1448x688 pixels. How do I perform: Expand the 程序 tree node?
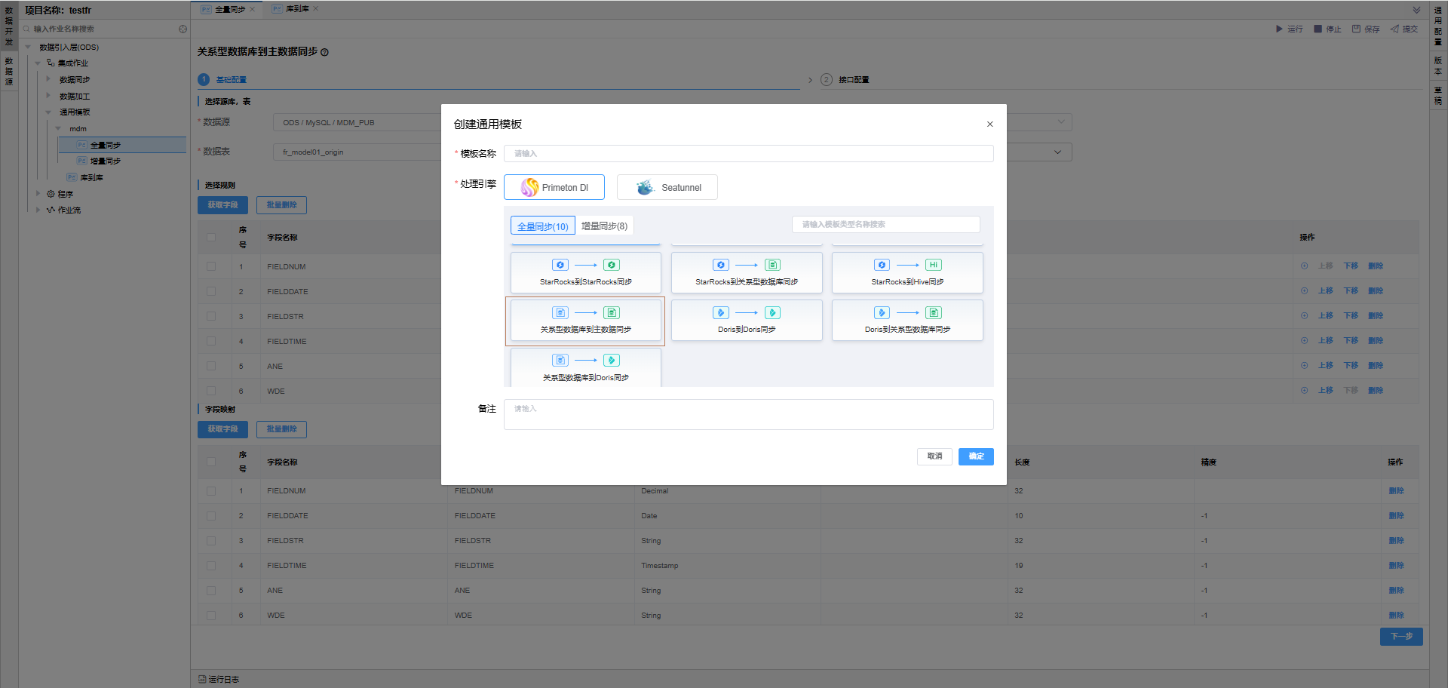click(38, 194)
